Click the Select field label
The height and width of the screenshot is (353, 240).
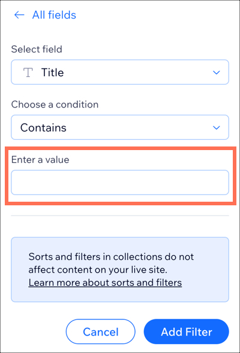37,49
